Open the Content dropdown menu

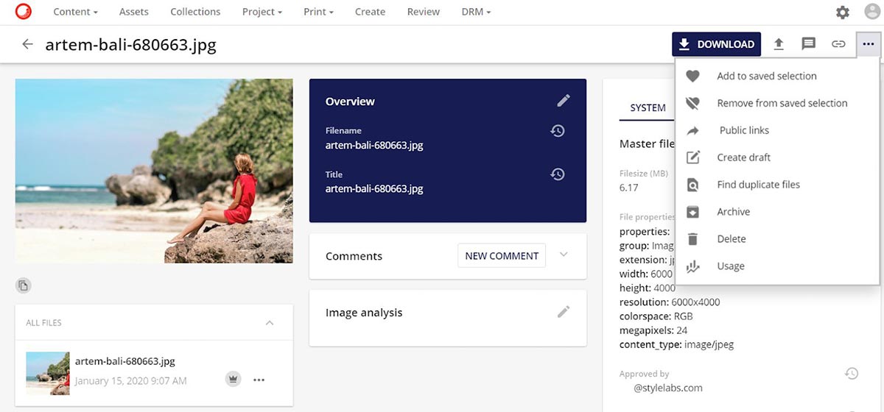[76, 12]
